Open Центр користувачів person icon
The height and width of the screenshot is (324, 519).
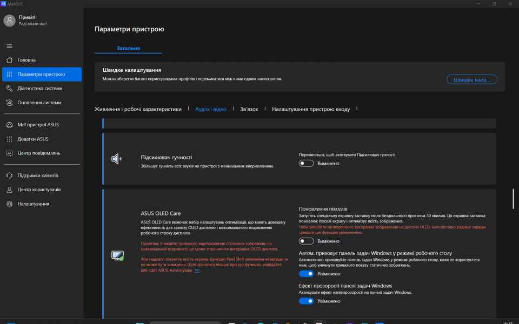9,190
